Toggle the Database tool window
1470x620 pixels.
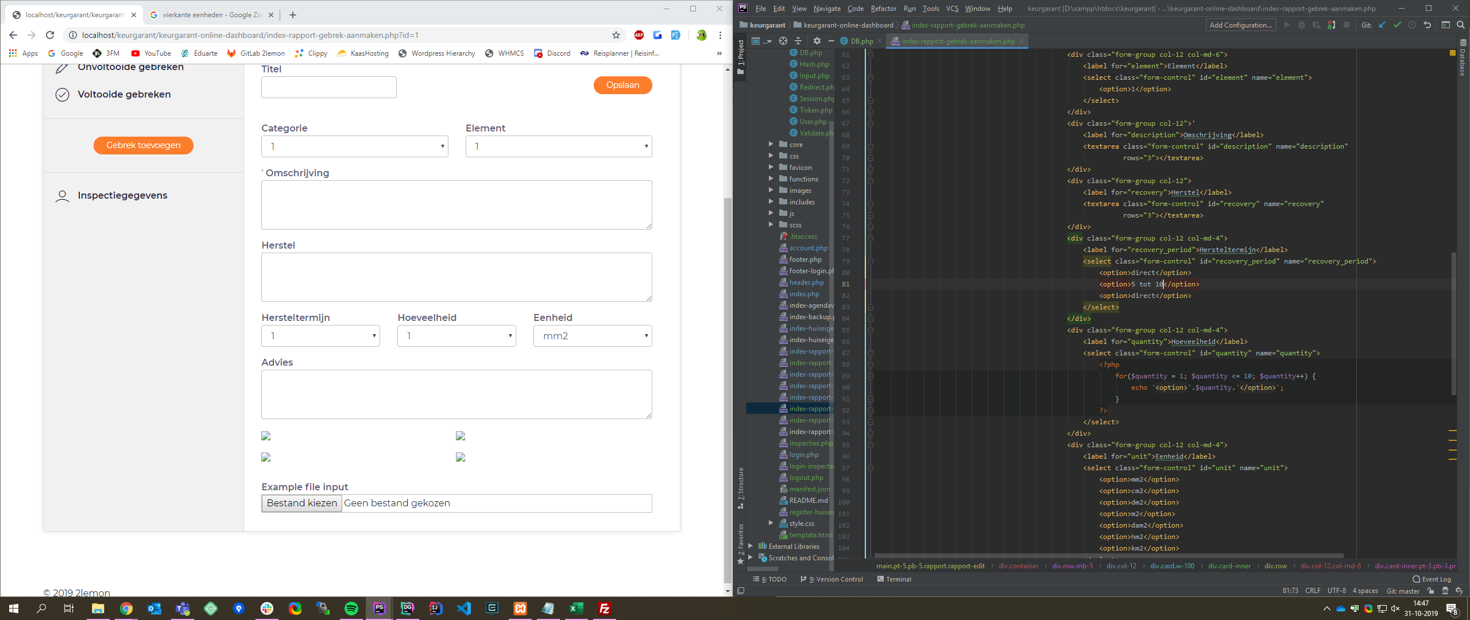[1463, 59]
